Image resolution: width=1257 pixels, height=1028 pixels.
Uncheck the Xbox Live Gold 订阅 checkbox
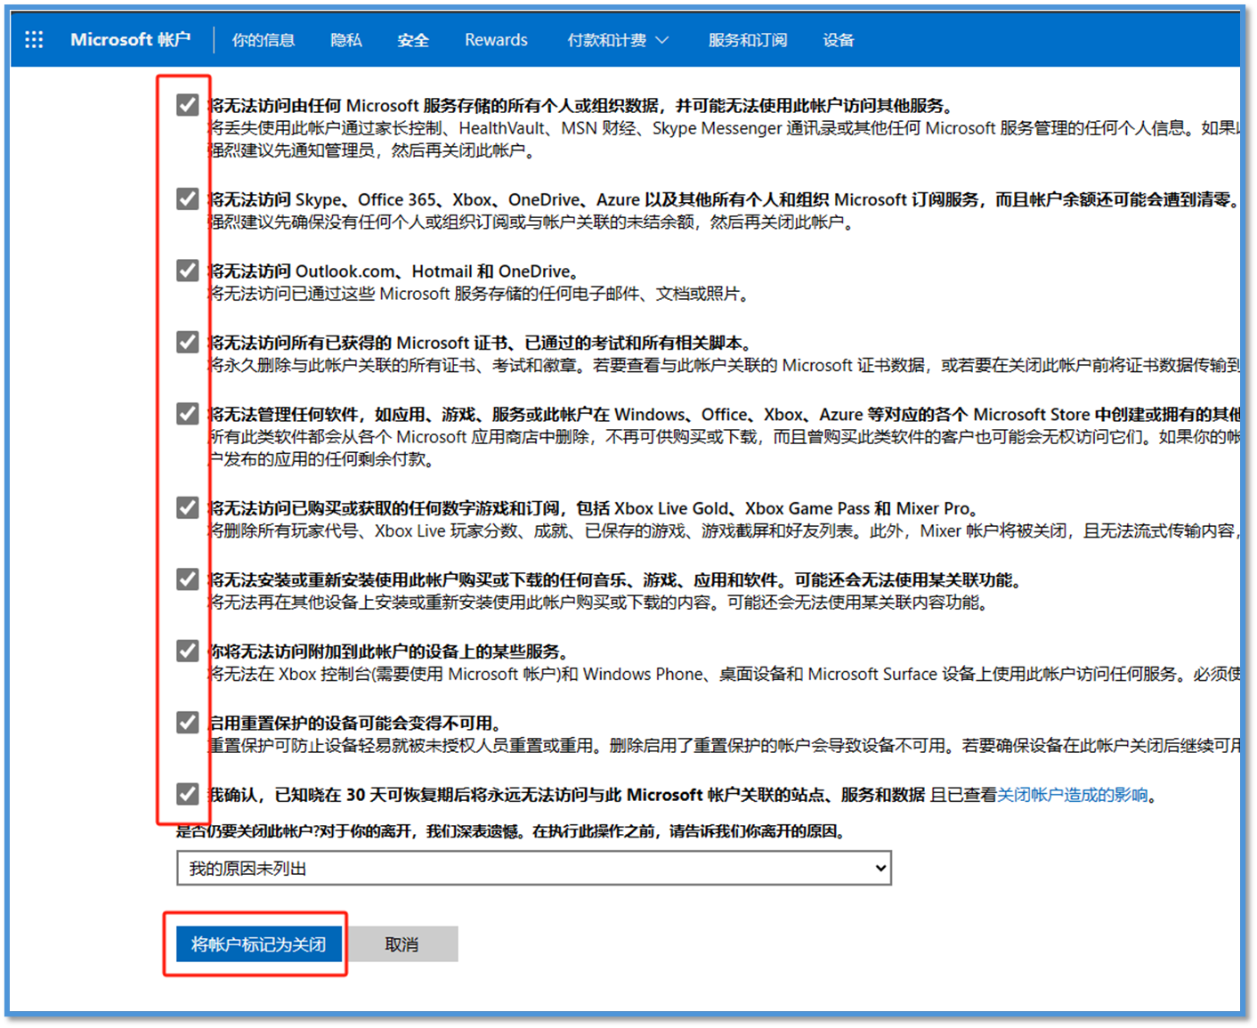pos(187,507)
